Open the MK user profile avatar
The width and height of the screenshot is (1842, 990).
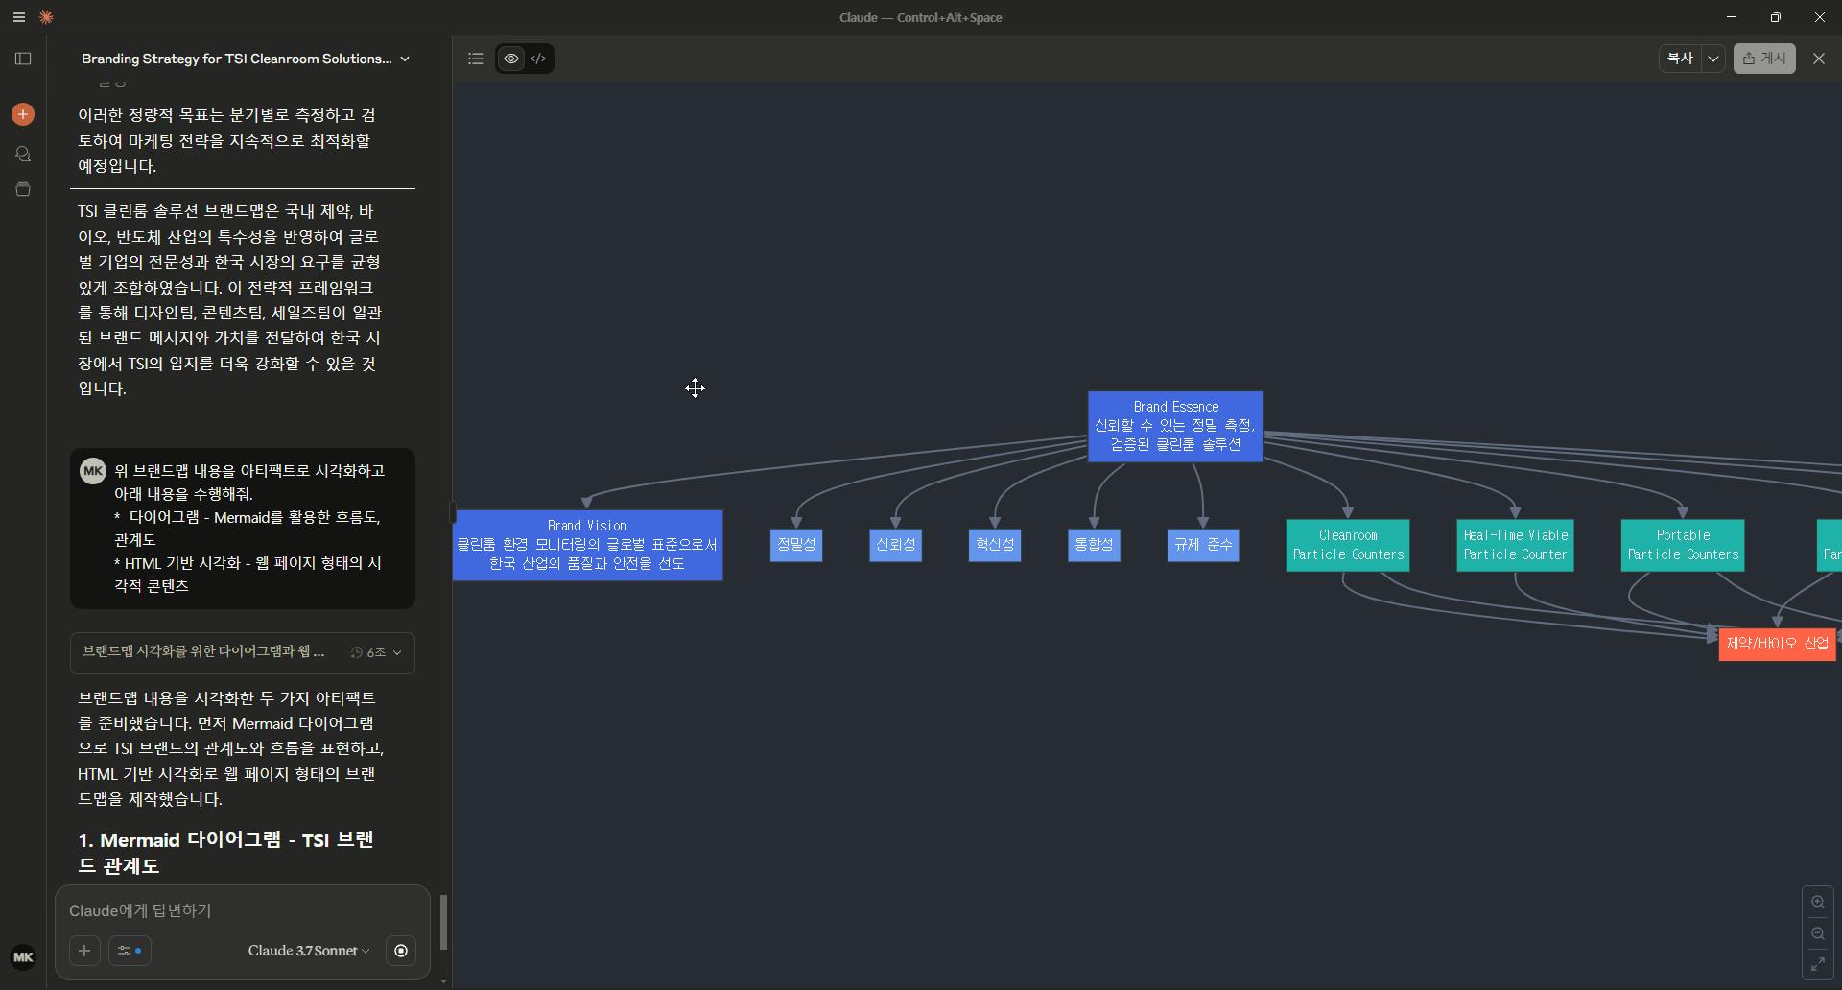click(x=23, y=957)
